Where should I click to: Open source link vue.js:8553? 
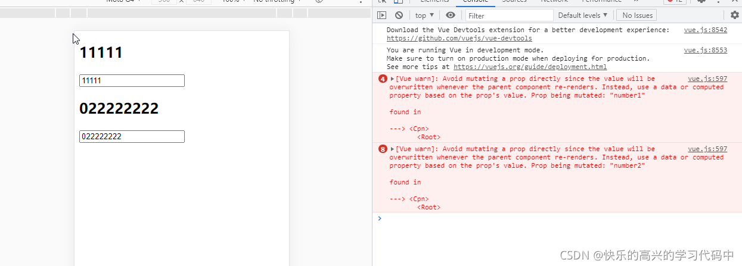pos(706,50)
